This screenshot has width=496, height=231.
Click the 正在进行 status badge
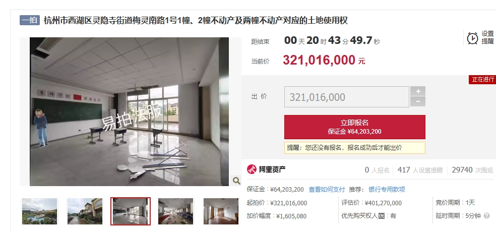pyautogui.click(x=482, y=80)
